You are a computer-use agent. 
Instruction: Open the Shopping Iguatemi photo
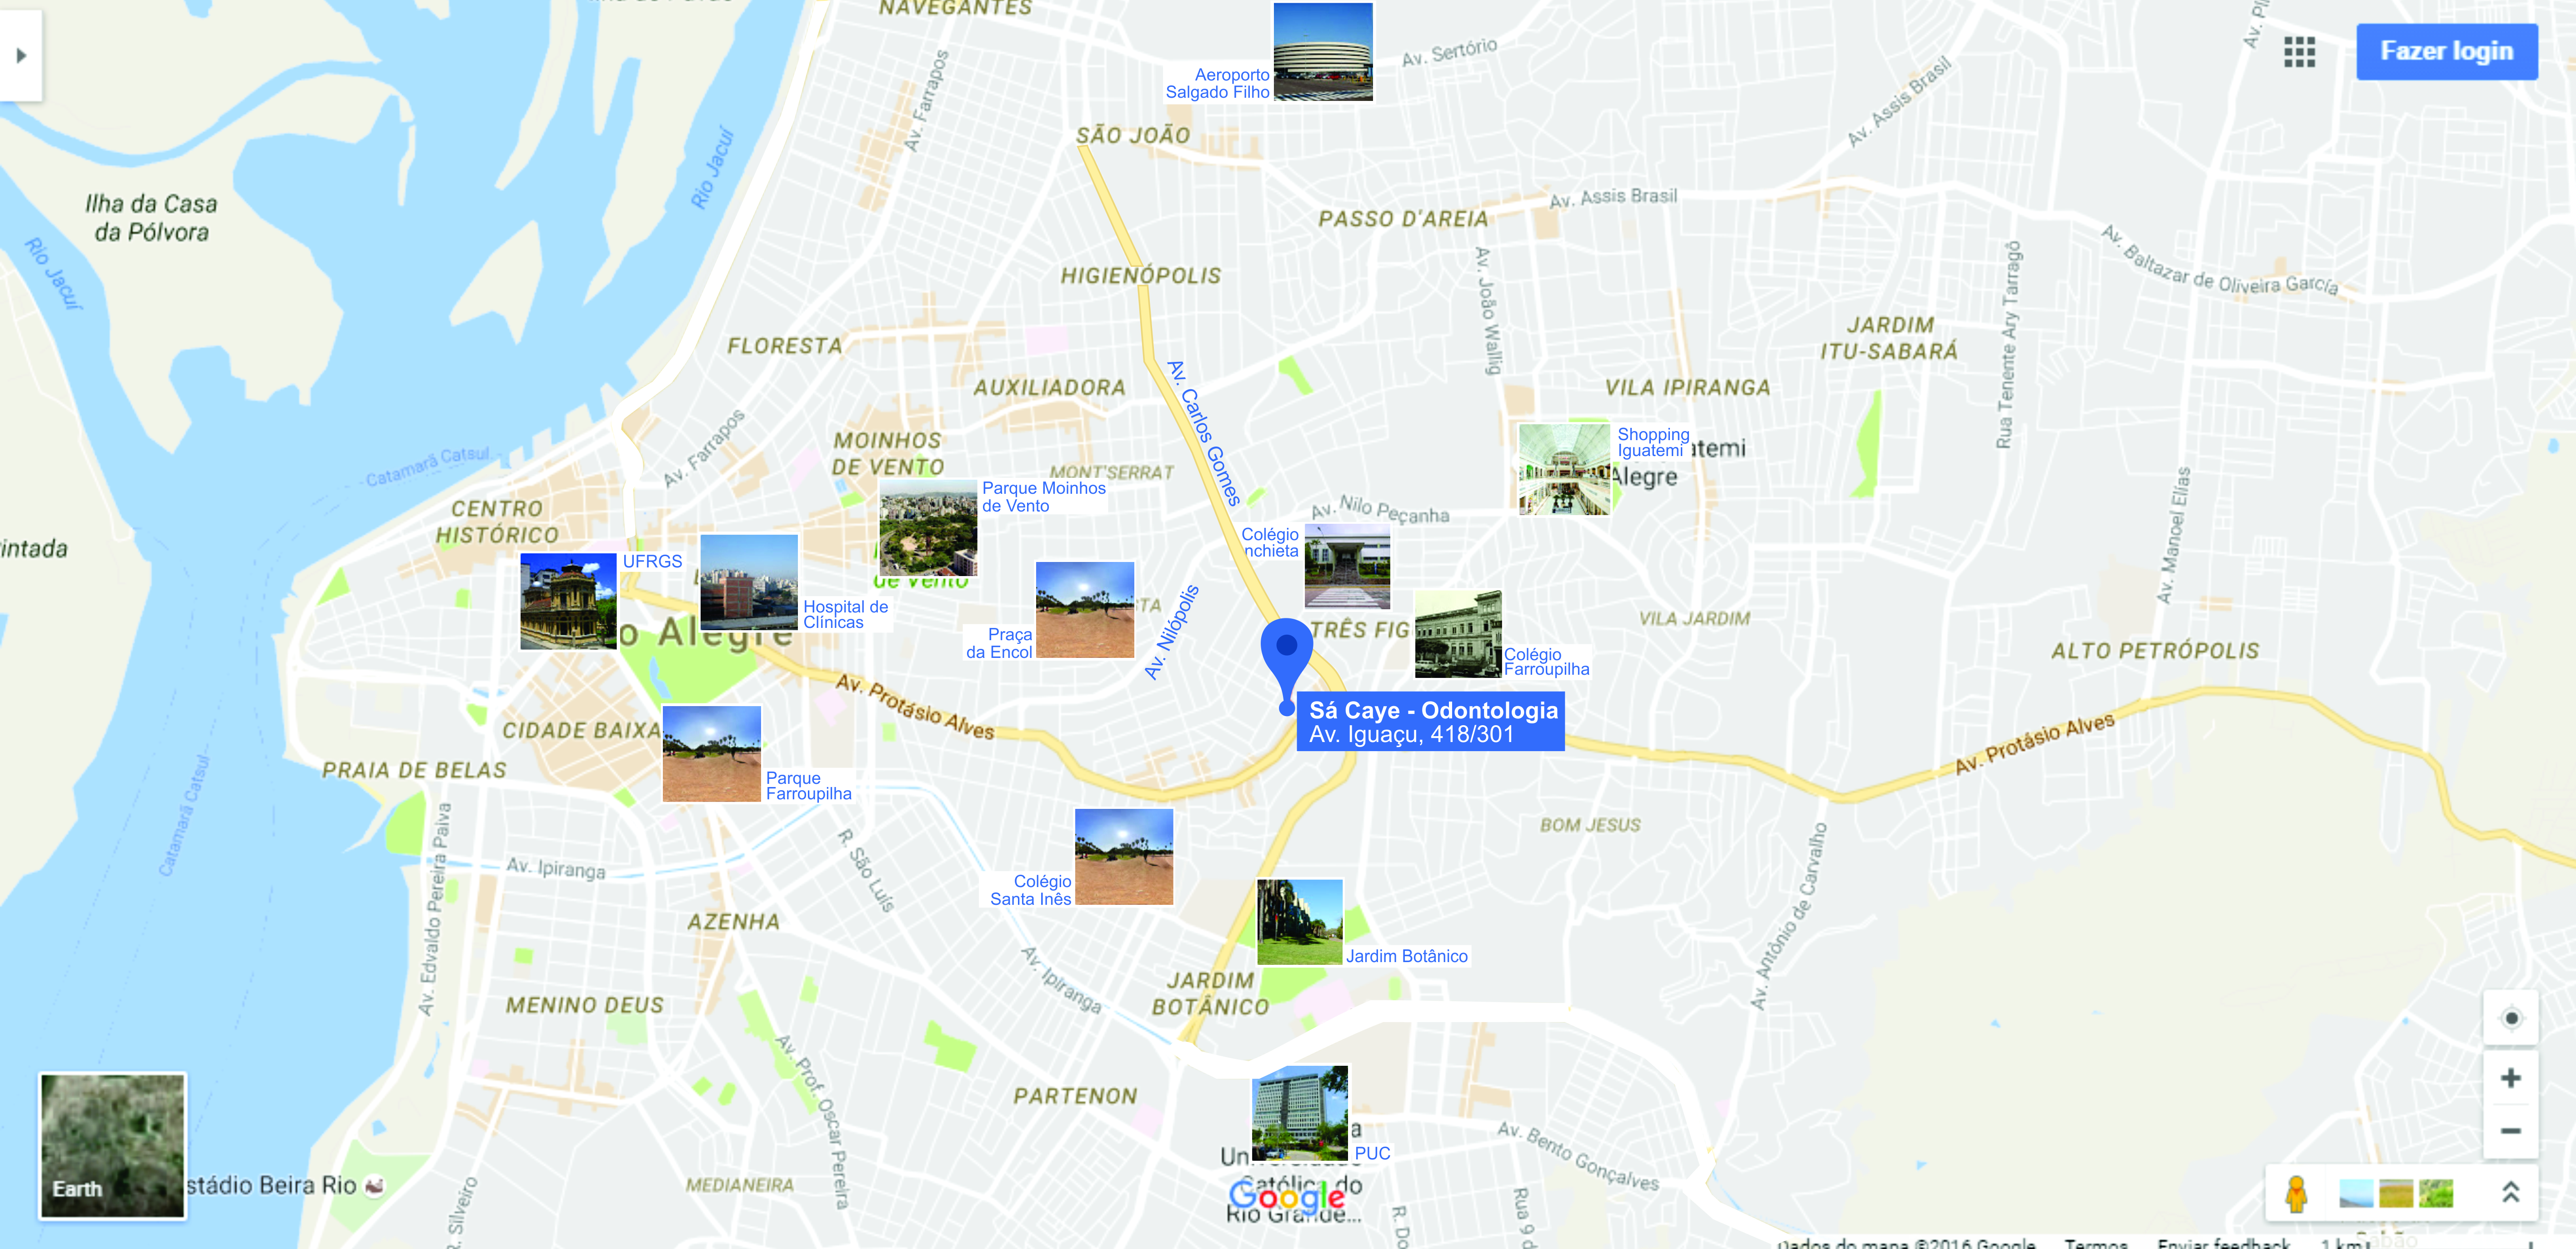pos(1564,469)
